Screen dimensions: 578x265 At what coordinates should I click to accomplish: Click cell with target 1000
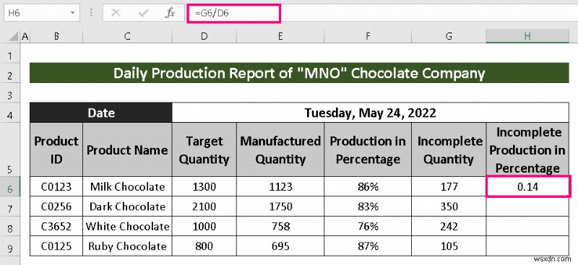pos(204,226)
